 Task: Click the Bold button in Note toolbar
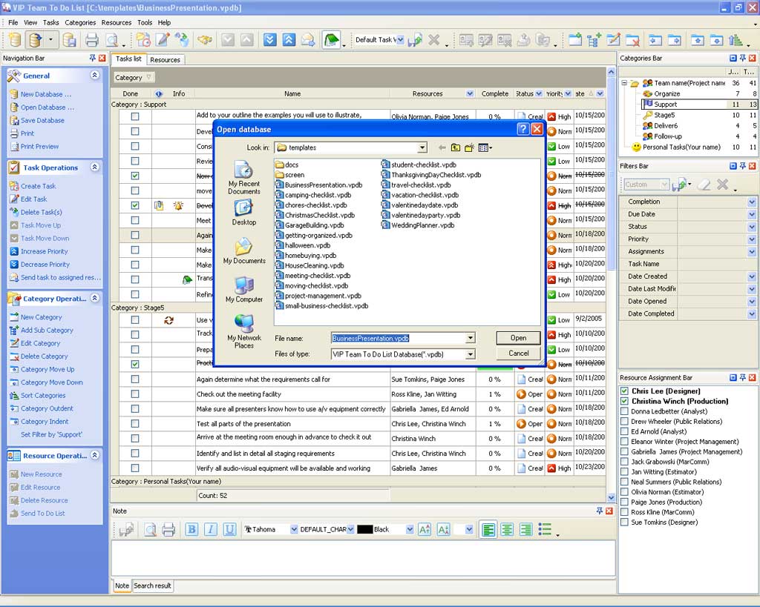tap(191, 529)
